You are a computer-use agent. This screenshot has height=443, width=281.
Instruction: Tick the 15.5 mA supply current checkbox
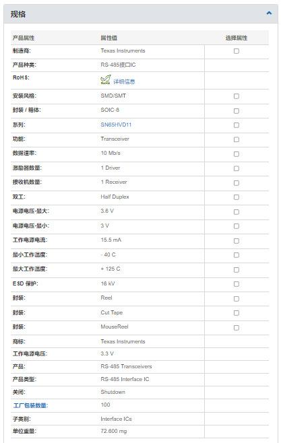pyautogui.click(x=237, y=241)
